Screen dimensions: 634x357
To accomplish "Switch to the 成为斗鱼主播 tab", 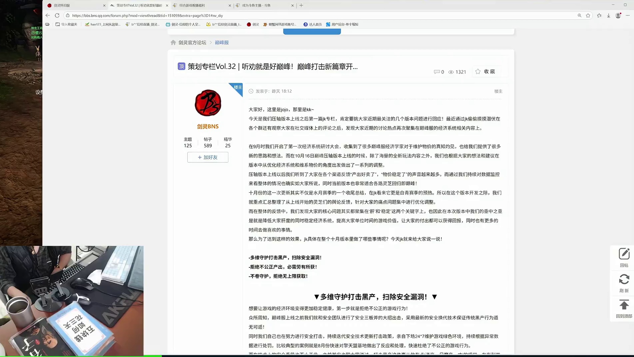I will pos(256,5).
